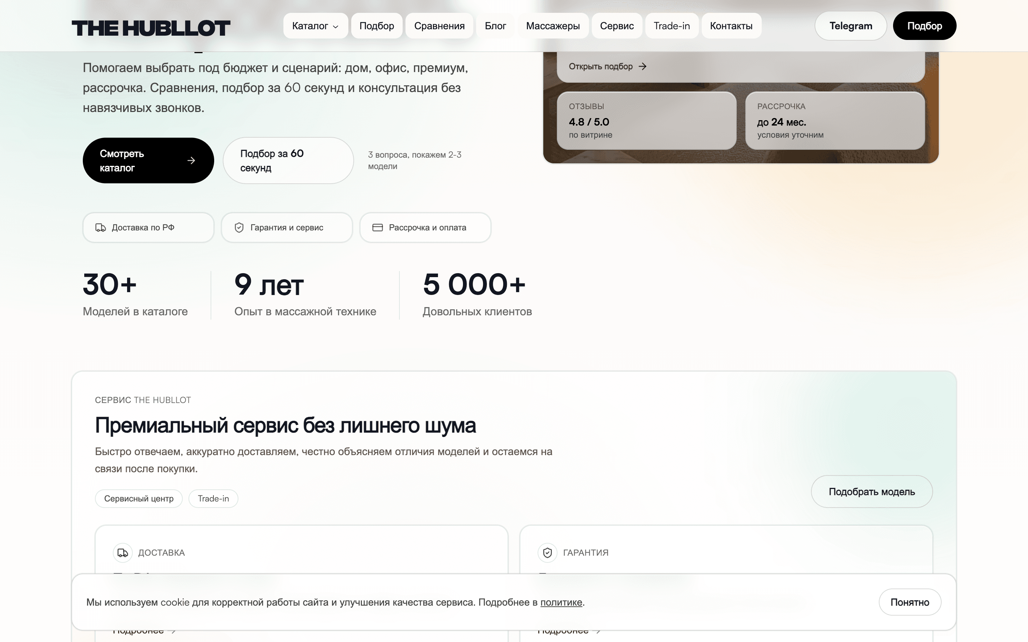The height and width of the screenshot is (642, 1028).
Task: Open Подбор in navigation menu
Action: [x=376, y=26]
